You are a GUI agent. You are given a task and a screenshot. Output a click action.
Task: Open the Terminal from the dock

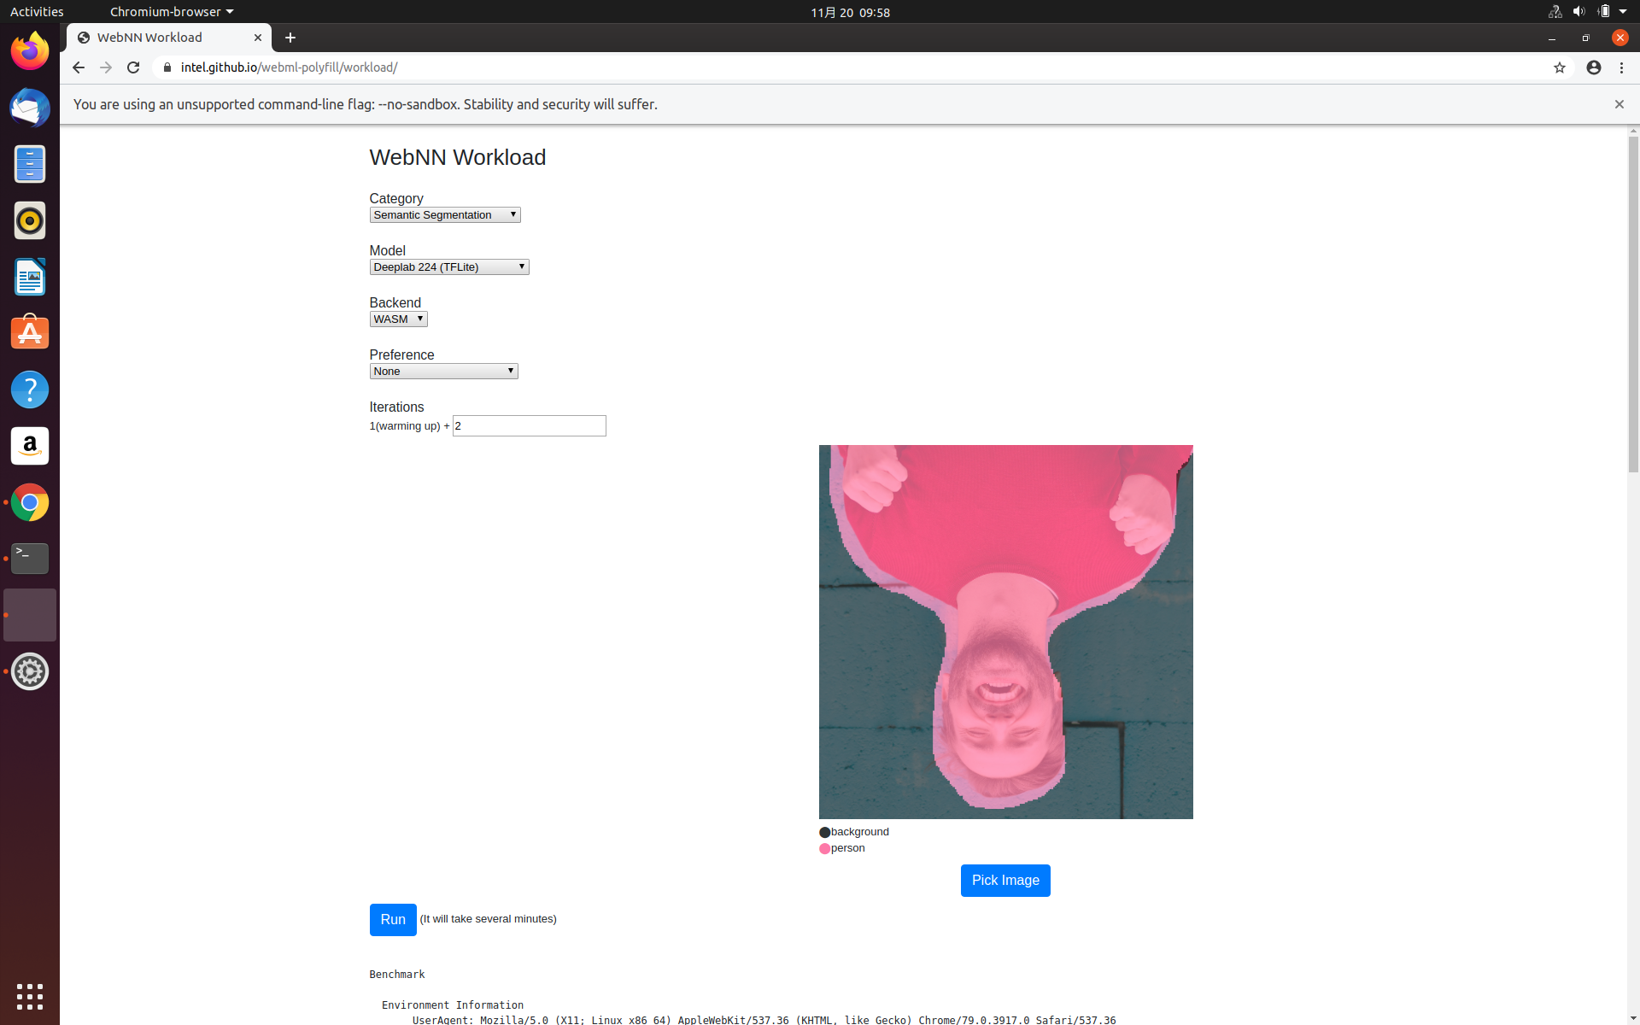click(30, 558)
